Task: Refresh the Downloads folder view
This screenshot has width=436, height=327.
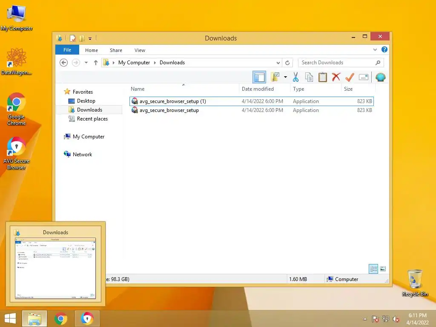Action: (287, 63)
